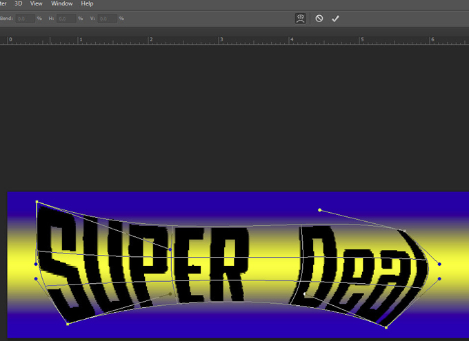Click the Bend percentage field
The image size is (469, 341).
pos(26,19)
